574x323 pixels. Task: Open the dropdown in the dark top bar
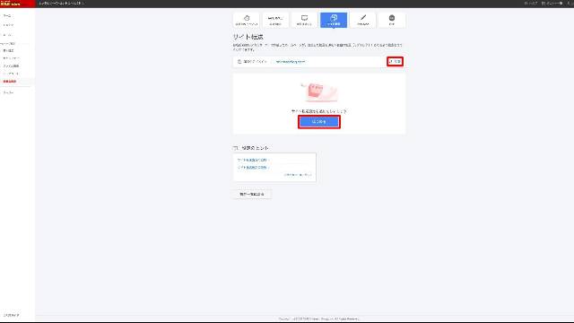pos(62,4)
